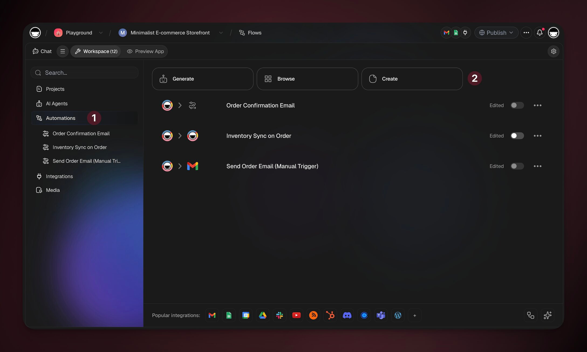Toggle Send Order Email (Manual Trigger) switch
Screen dimensions: 587x352
click(x=517, y=166)
